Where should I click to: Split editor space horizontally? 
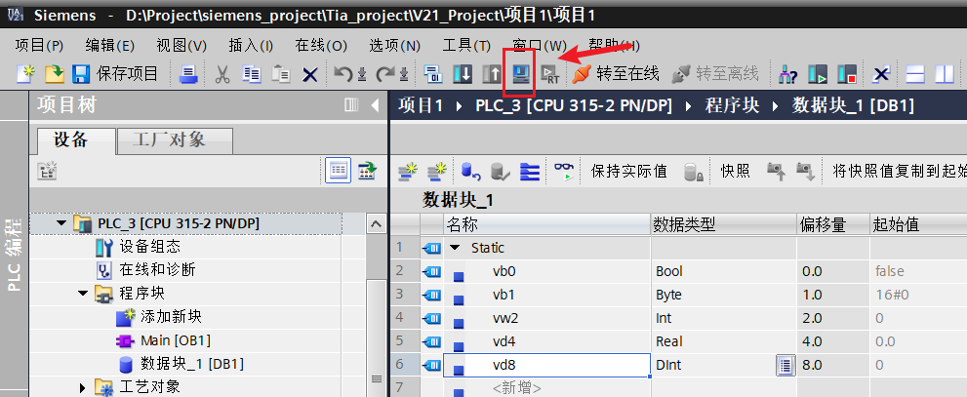click(x=915, y=74)
